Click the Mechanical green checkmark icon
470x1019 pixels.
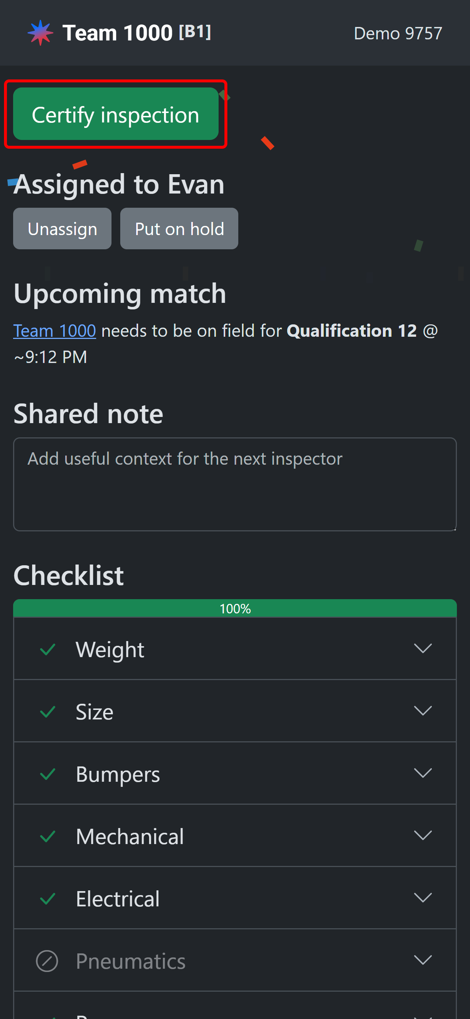coord(47,836)
